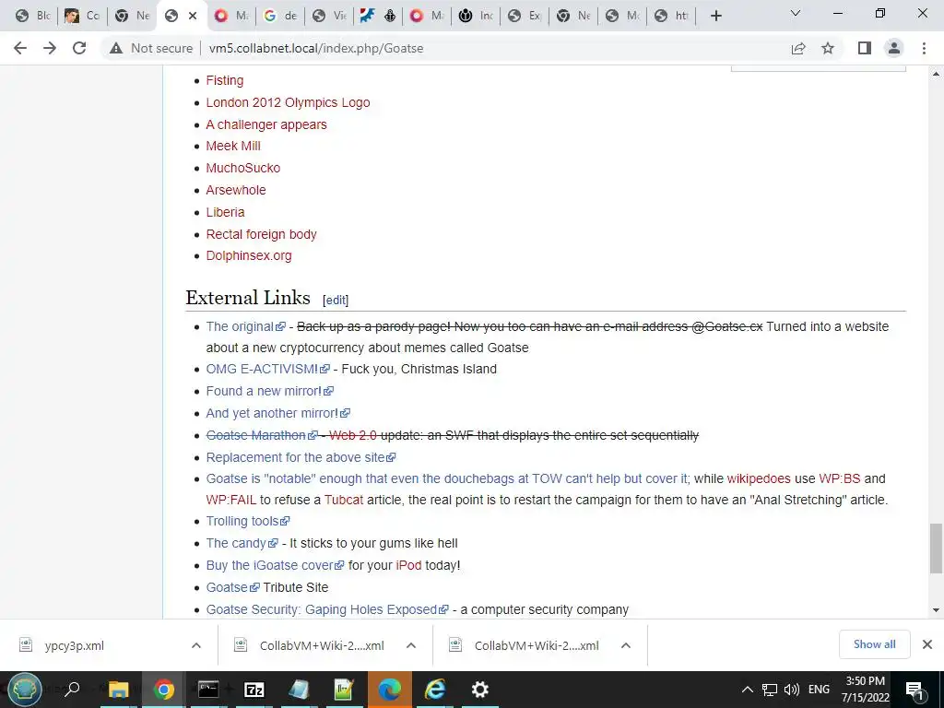944x708 pixels.
Task: Switch to the 'Vic' tab
Action: tap(330, 16)
